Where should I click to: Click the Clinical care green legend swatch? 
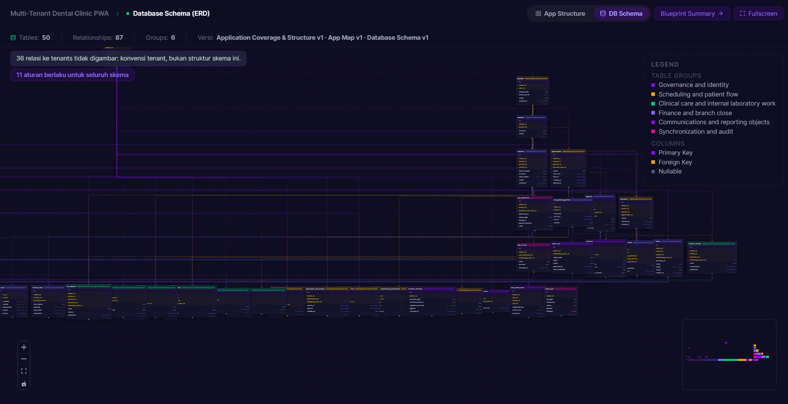pyautogui.click(x=653, y=103)
